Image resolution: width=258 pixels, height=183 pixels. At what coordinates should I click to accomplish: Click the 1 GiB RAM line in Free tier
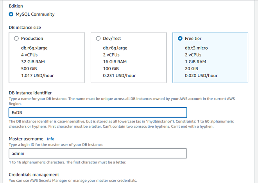(195, 62)
